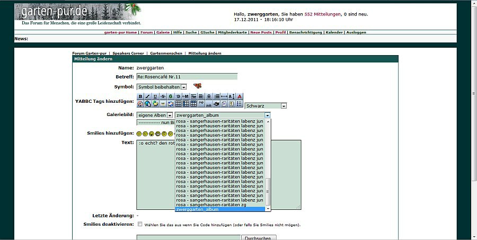Go to 'Neue Posts' in navigation
The height and width of the screenshot is (240, 477).
pos(261,32)
